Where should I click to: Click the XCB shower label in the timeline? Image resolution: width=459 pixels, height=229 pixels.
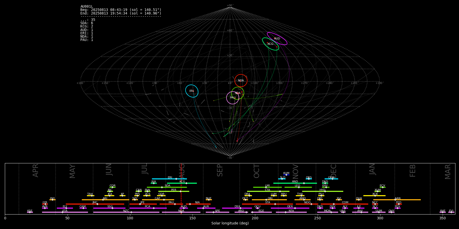(x=375, y=194)
